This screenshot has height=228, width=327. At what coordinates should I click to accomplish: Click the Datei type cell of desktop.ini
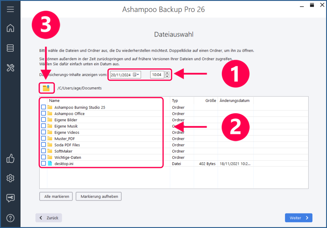click(176, 164)
